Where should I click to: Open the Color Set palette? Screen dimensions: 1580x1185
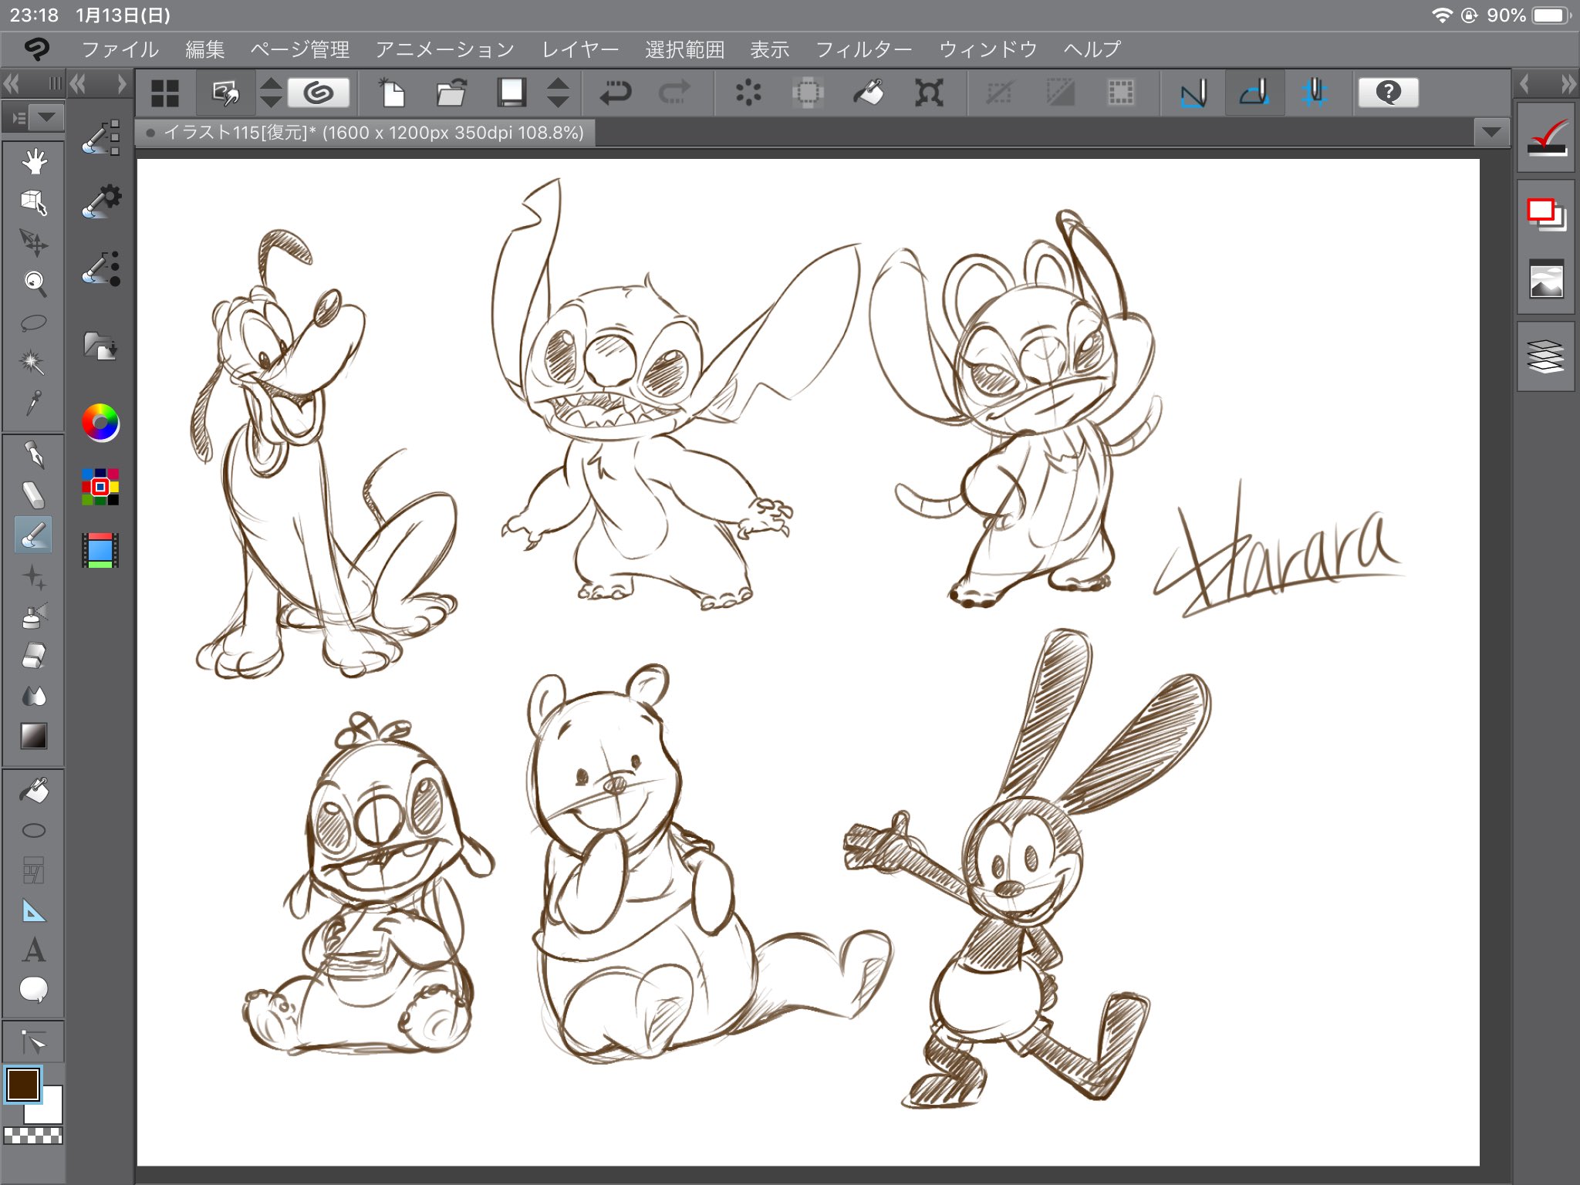tap(101, 487)
